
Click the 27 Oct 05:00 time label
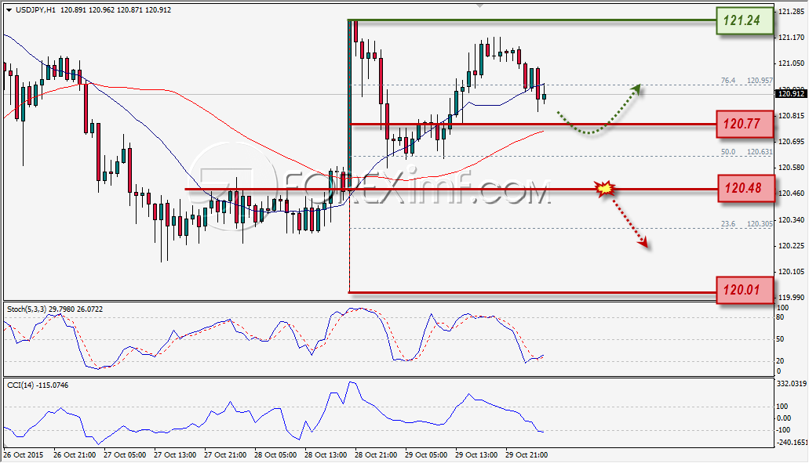[124, 455]
